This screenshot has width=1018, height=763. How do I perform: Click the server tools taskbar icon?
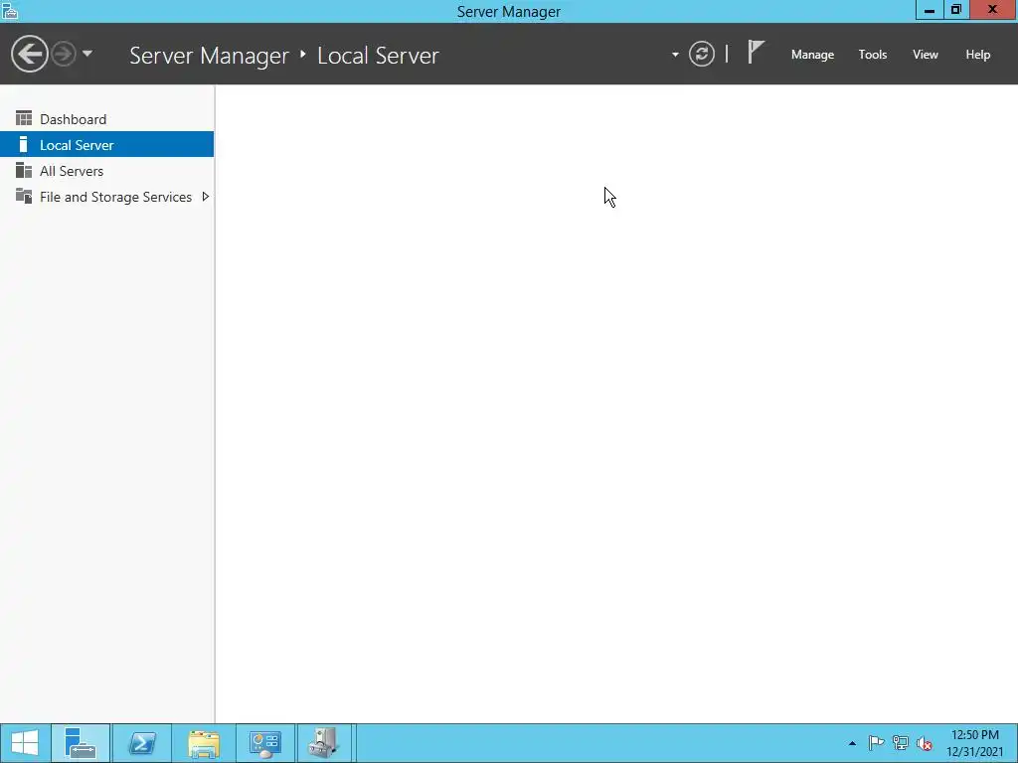click(324, 743)
